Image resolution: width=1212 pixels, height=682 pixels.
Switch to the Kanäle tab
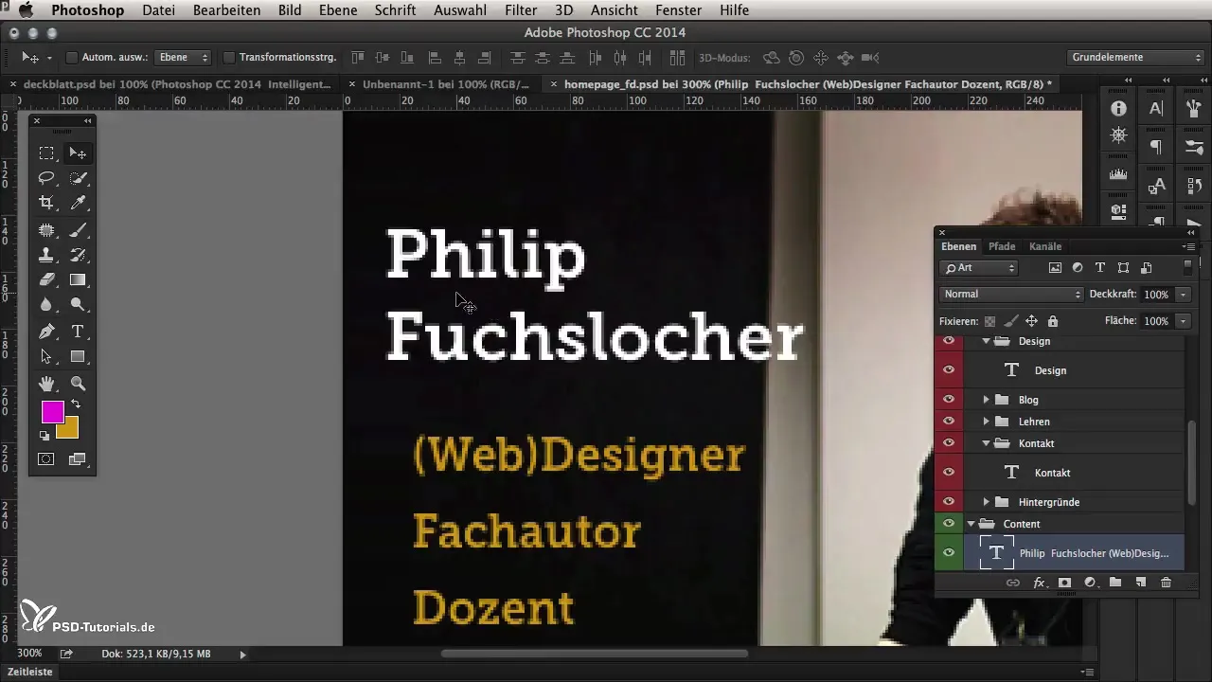[1045, 246]
